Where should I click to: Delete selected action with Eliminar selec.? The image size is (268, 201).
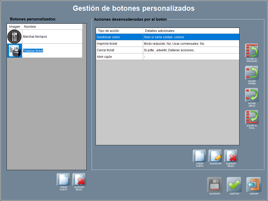pyautogui.click(x=231, y=156)
